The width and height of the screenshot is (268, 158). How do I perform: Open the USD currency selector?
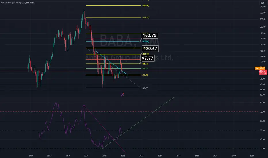click(262, 3)
